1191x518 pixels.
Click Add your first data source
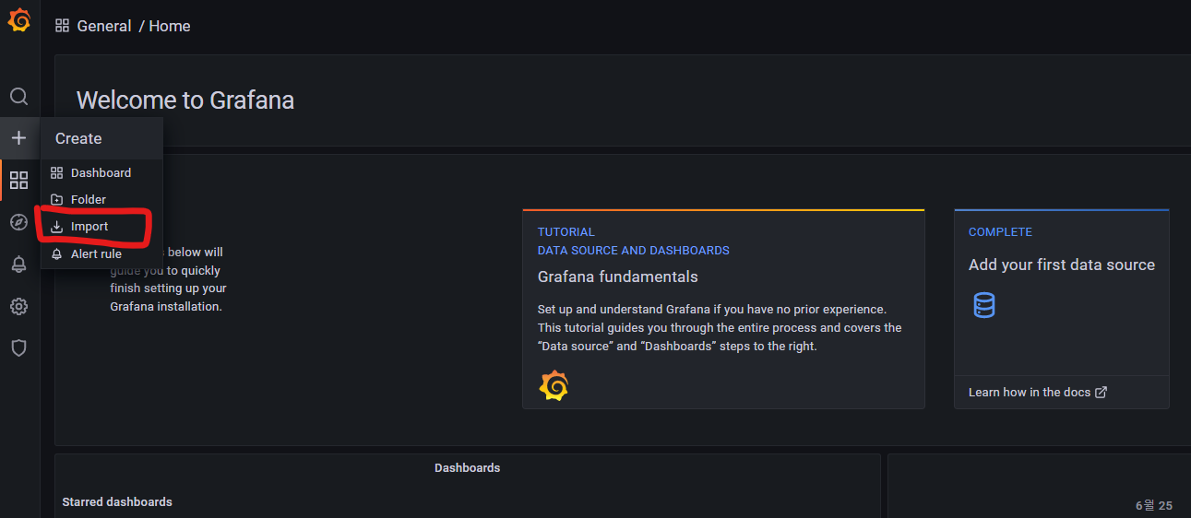tap(1062, 265)
